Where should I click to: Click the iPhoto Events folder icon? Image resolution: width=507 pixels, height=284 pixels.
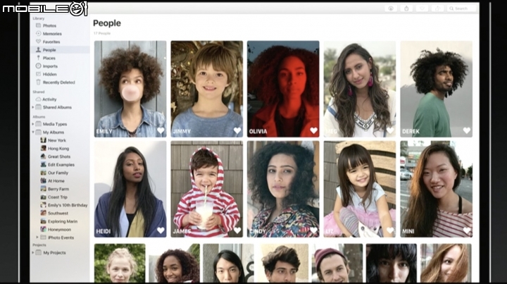tap(44, 237)
